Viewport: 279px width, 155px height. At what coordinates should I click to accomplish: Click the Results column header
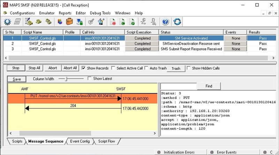[261, 32]
